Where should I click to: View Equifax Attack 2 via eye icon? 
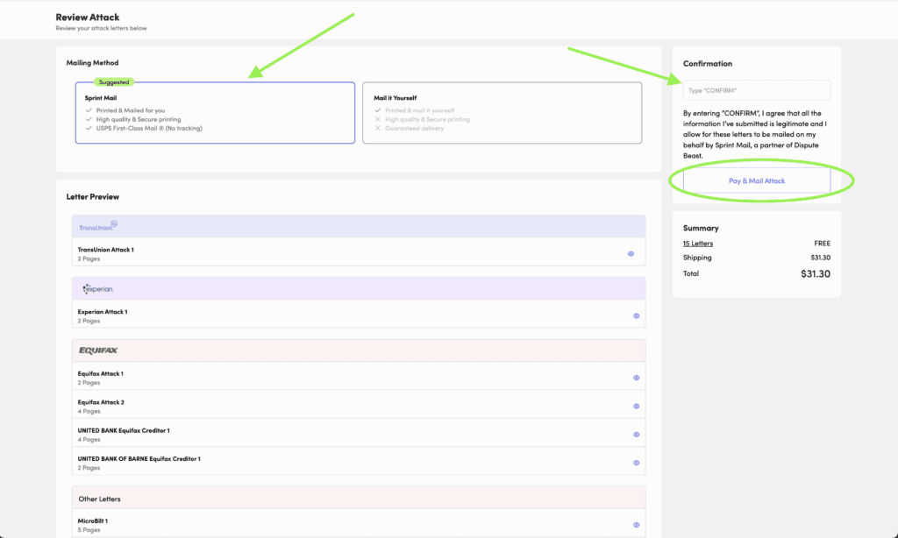click(x=636, y=407)
